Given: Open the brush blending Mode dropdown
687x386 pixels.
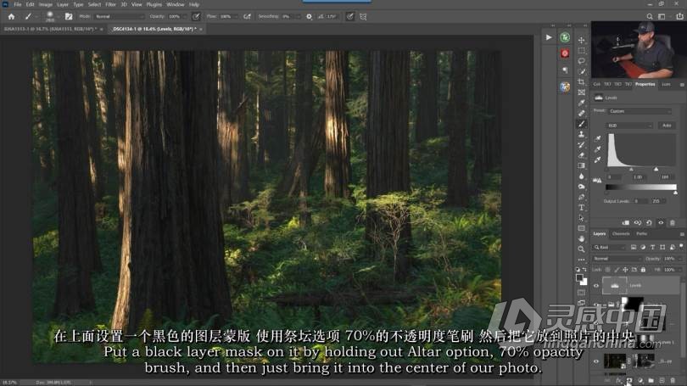Looking at the screenshot, I should click(x=117, y=16).
